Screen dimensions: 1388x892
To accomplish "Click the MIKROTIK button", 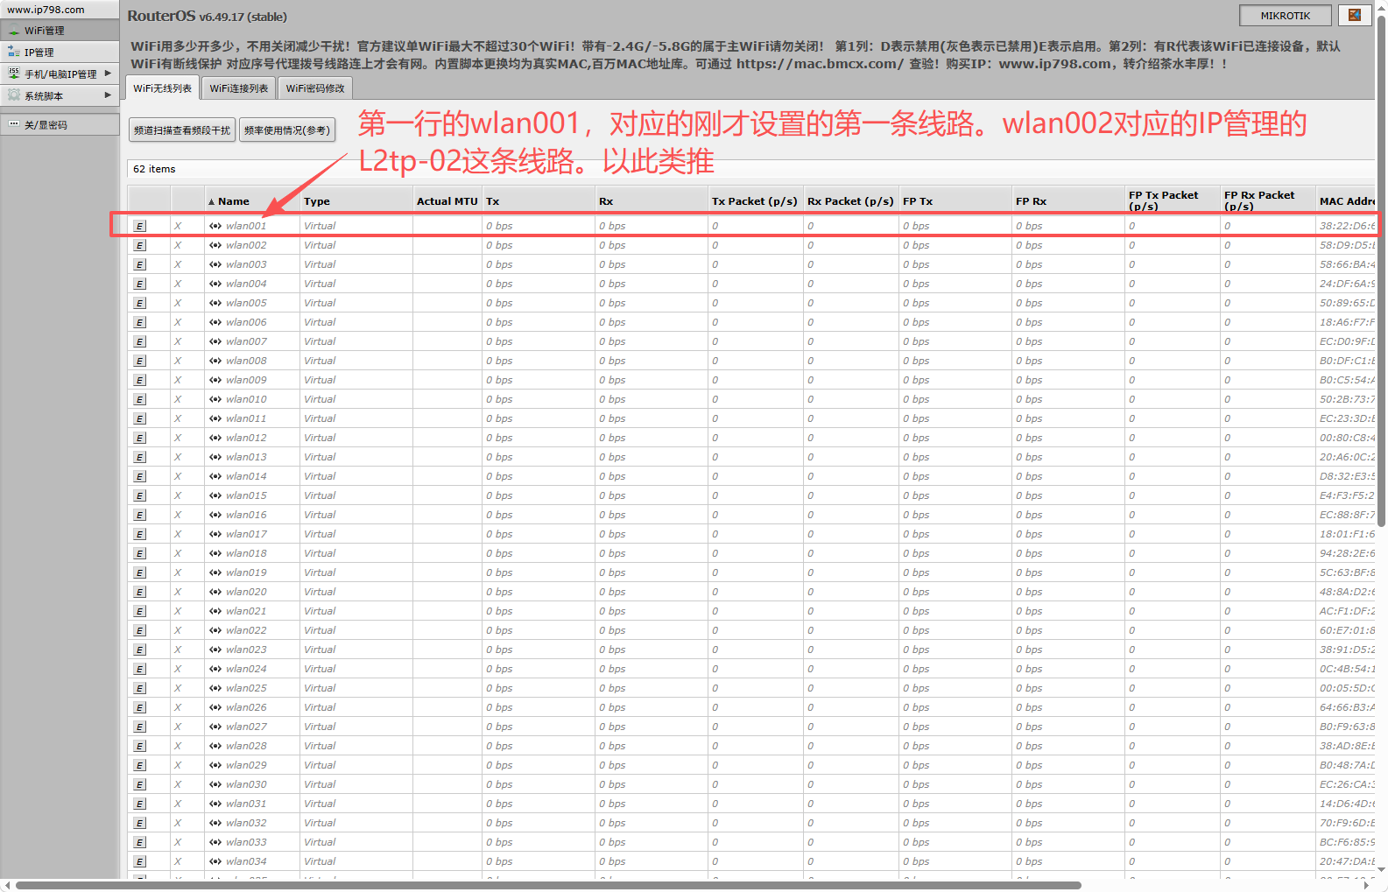I will pyautogui.click(x=1286, y=16).
